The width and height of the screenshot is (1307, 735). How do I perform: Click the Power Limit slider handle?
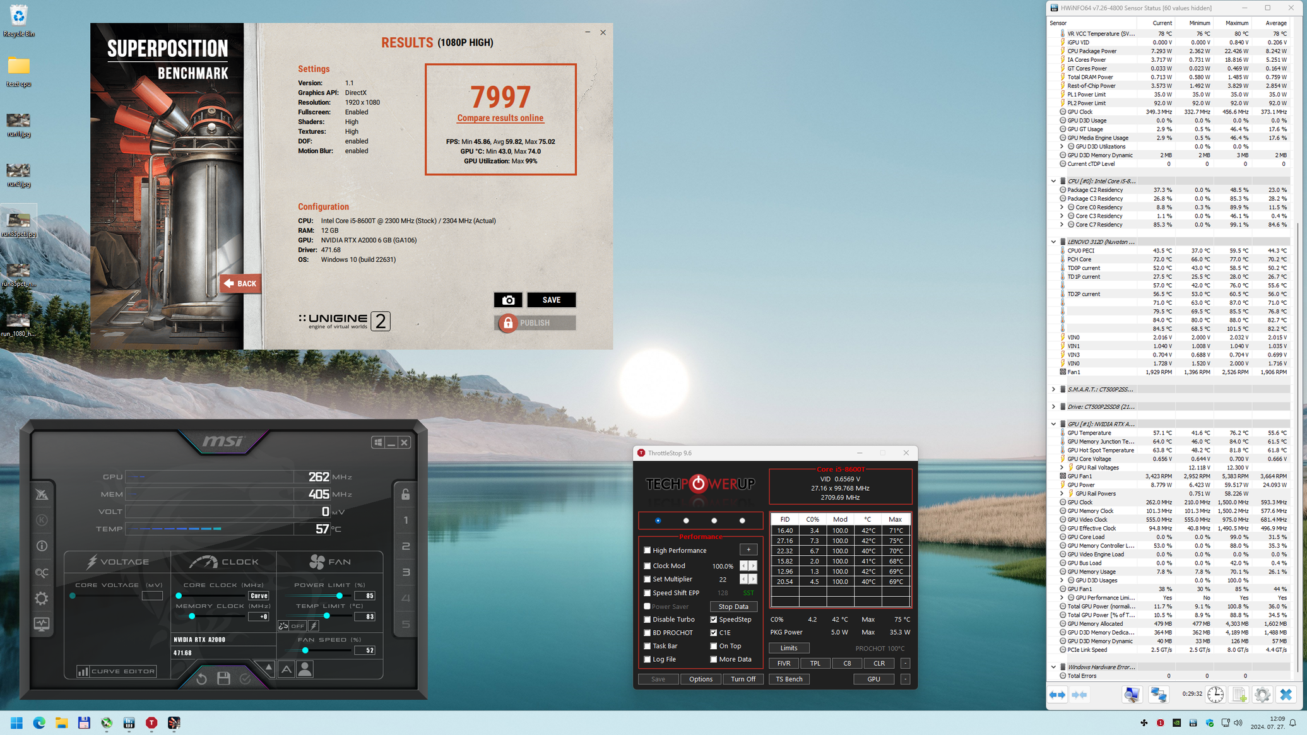[340, 596]
